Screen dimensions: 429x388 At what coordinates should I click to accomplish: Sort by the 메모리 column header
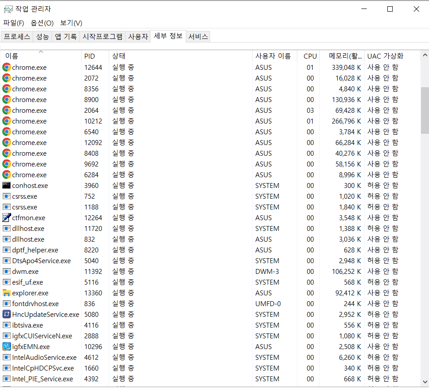(x=342, y=56)
